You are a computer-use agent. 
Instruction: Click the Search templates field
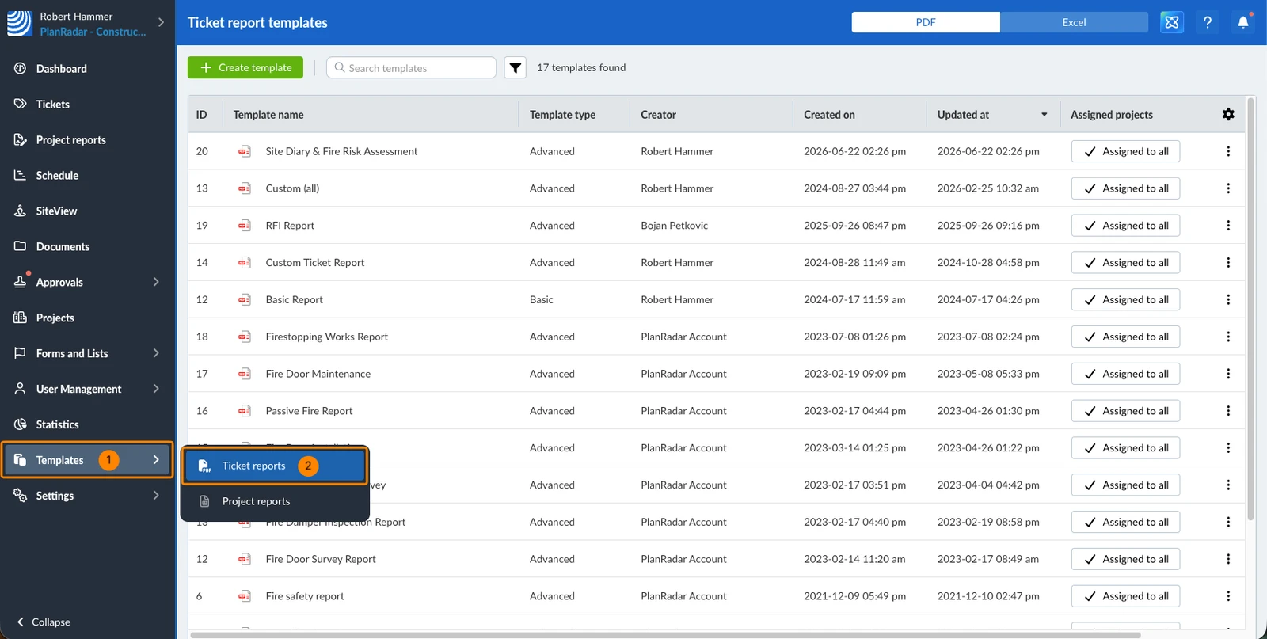point(411,68)
